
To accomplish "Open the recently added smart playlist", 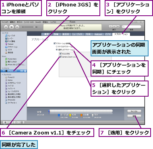I will pos(13,97).
